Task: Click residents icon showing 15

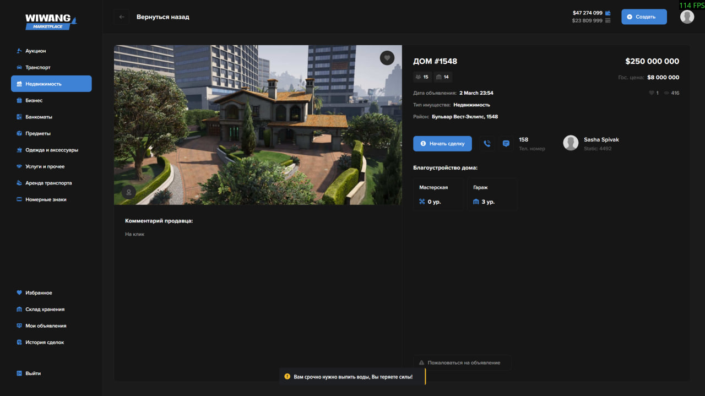Action: pos(418,77)
